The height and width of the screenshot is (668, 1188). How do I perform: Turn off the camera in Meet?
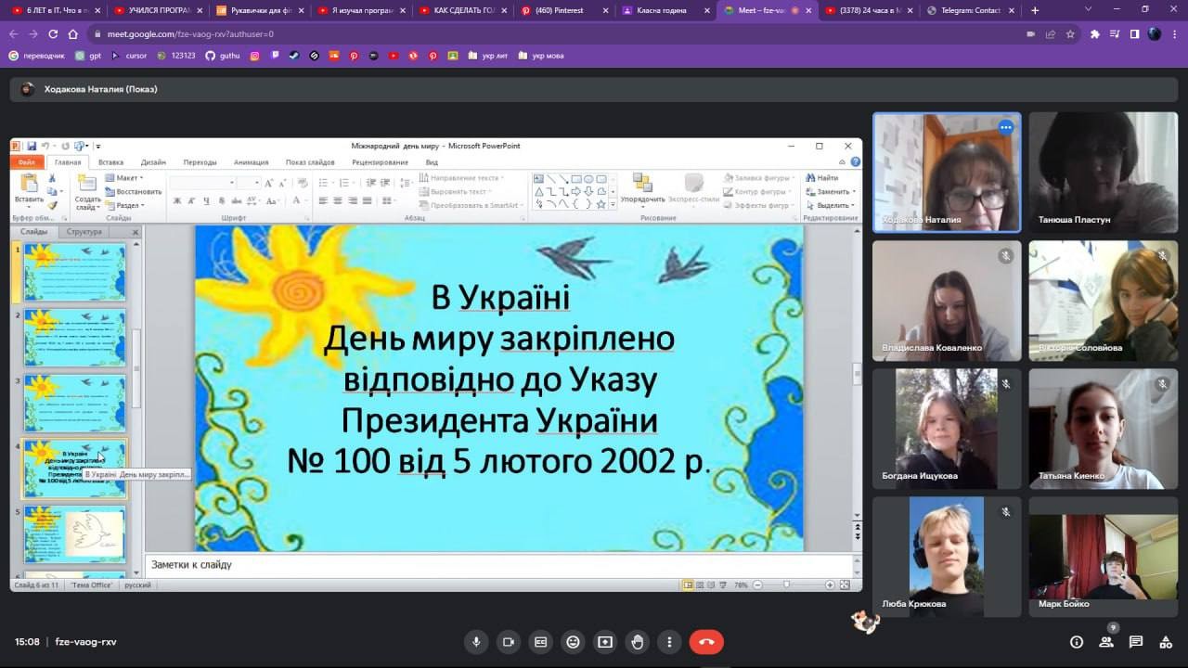(x=508, y=642)
